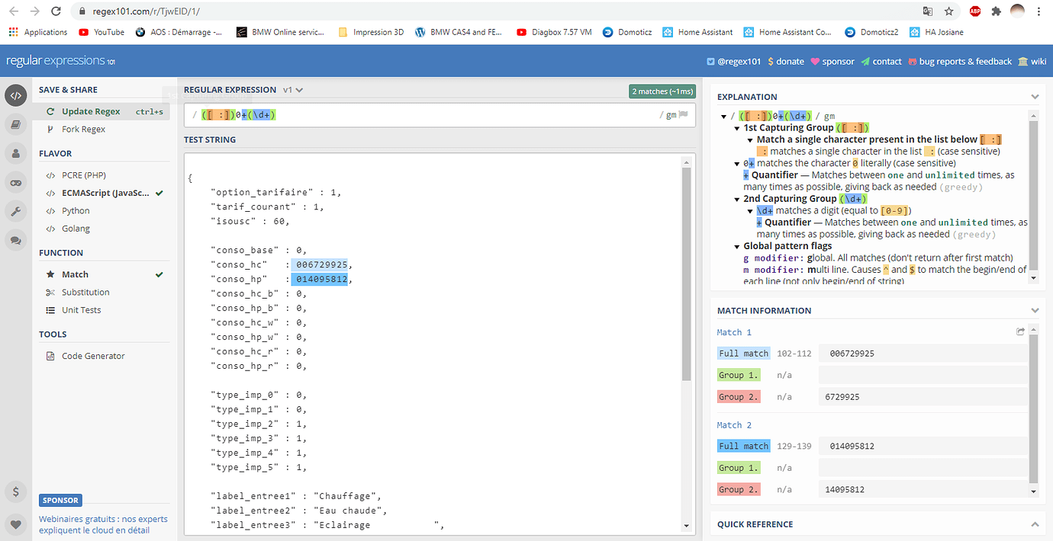Click the export icon beside Match 1
1053x541 pixels.
tap(1020, 331)
